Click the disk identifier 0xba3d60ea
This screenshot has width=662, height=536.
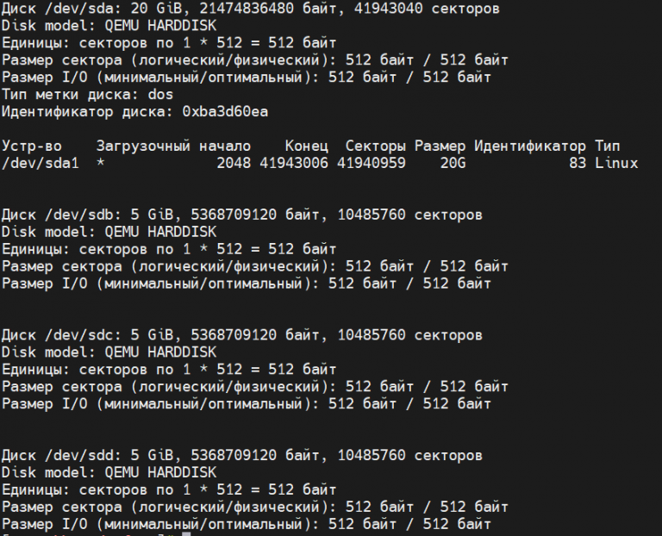(x=225, y=111)
